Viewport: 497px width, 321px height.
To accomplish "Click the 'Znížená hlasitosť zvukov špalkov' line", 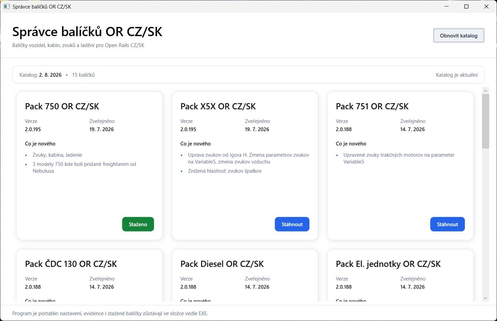I will (x=225, y=171).
